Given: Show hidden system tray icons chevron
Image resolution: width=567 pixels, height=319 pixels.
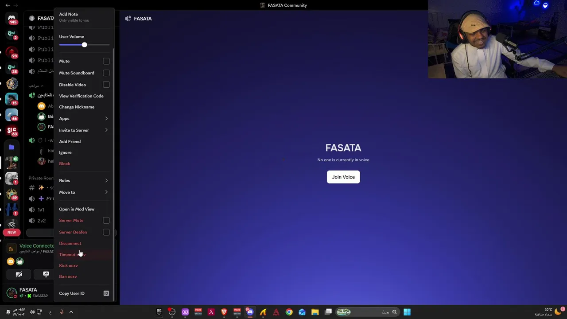Looking at the screenshot, I should pyautogui.click(x=71, y=312).
